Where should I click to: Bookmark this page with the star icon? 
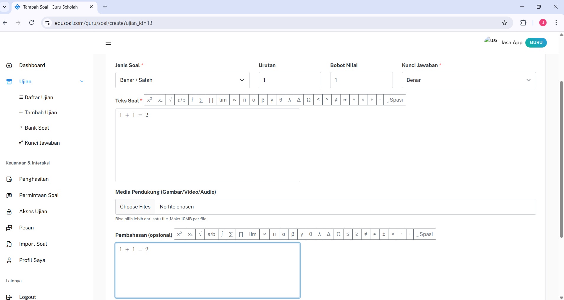(504, 23)
